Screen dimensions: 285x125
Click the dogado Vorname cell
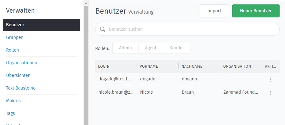(x=148, y=79)
